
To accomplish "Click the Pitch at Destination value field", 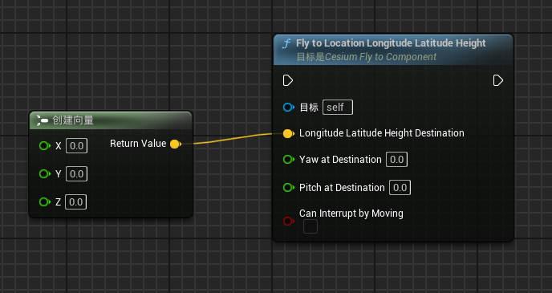I will [x=400, y=187].
